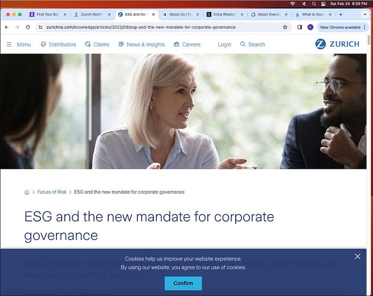Image resolution: width=373 pixels, height=296 pixels.
Task: Confirm cookie usage
Action: 183,283
